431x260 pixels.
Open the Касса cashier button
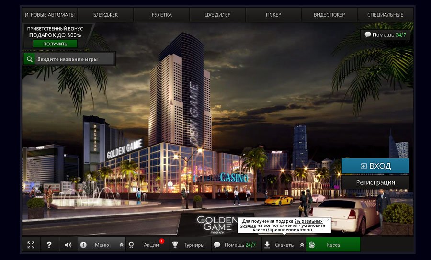coord(333,245)
